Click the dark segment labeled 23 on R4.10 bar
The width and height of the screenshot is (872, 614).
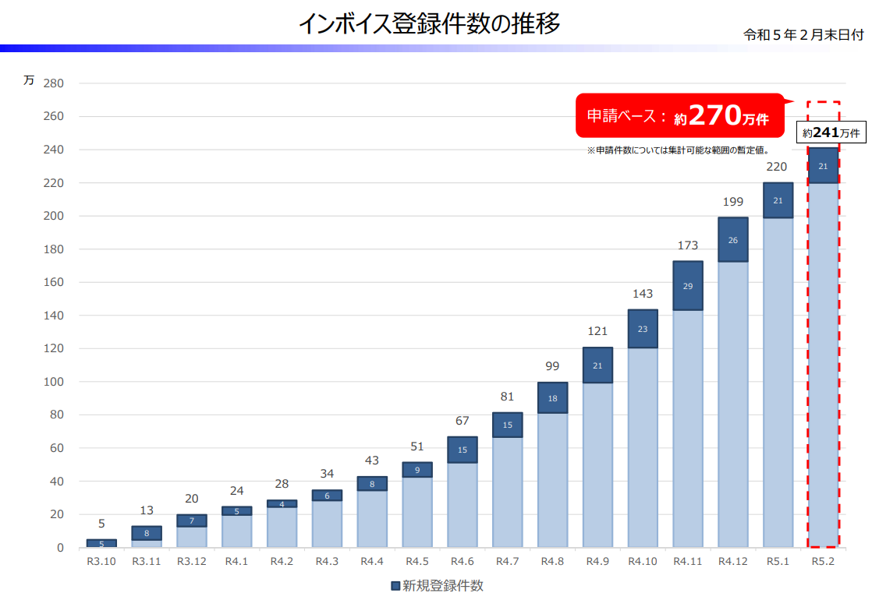[642, 329]
